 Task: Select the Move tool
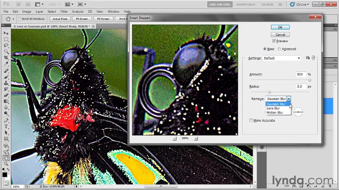[6, 34]
